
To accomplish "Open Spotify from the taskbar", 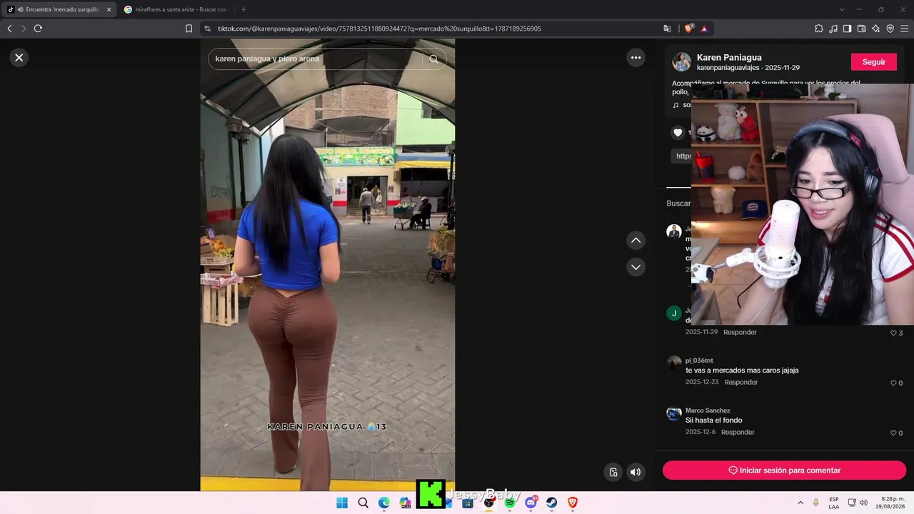I will 510,503.
